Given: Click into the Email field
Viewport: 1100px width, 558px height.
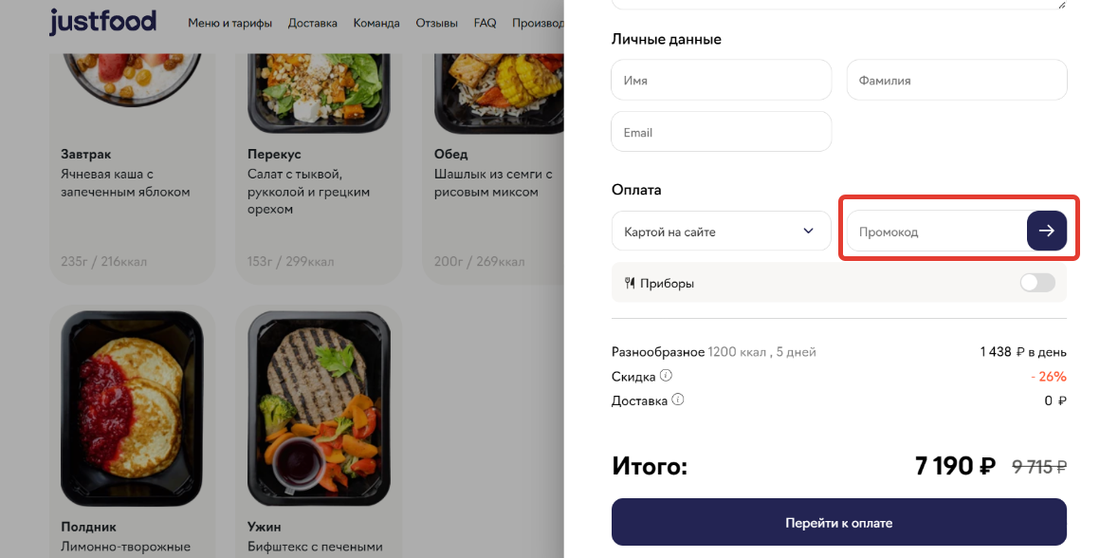Looking at the screenshot, I should 722,132.
